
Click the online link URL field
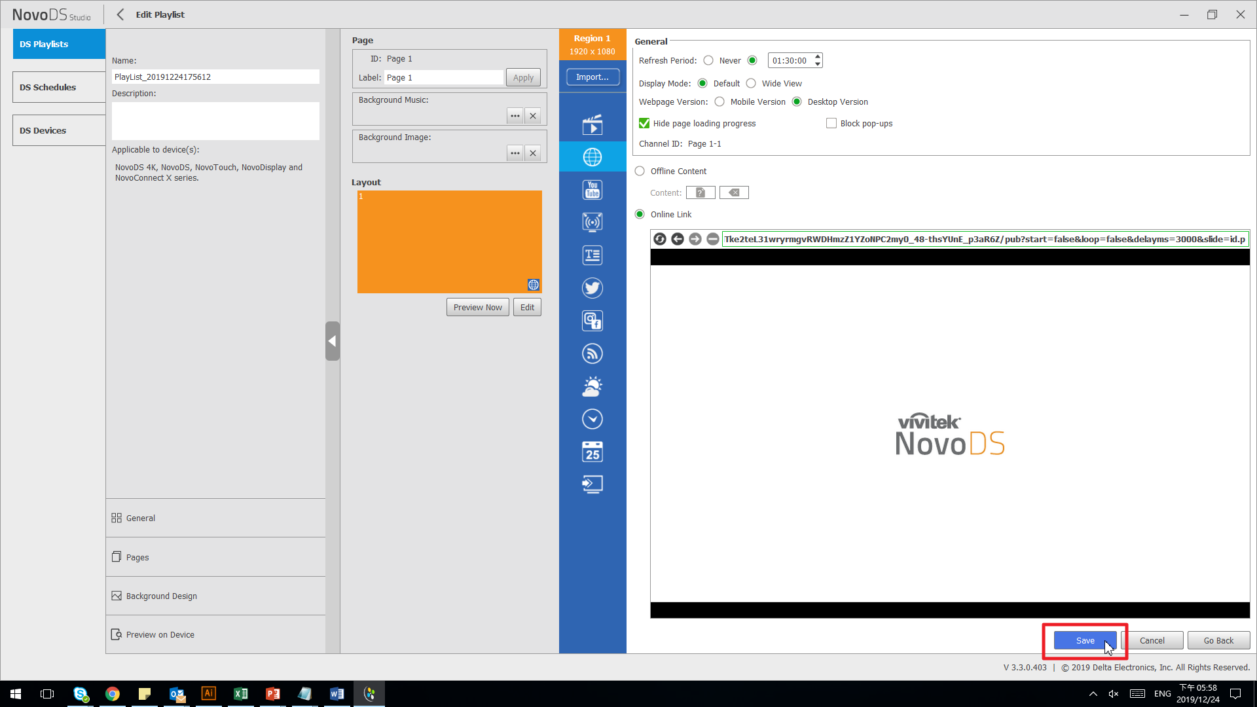point(985,239)
